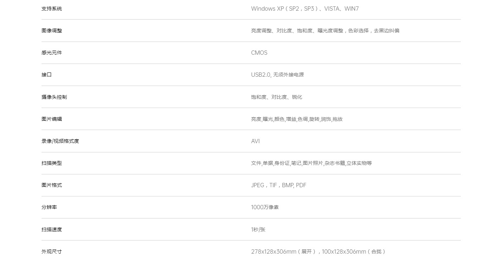Select the 饱和度、对比度、锐化 text

point(277,97)
